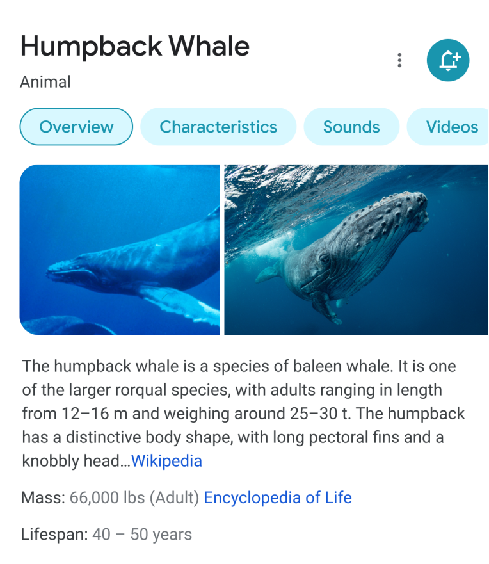Open the right knobbly-headed whale photo
Screen dimensions: 489x564
357,250
